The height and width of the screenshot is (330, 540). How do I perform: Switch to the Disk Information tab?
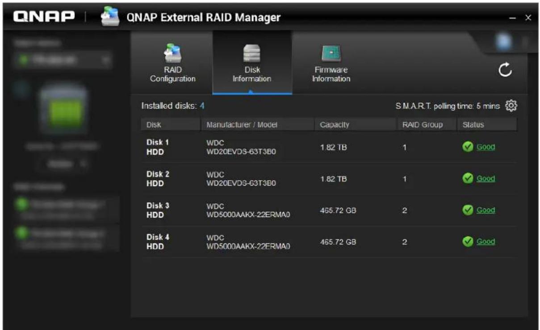coord(252,62)
